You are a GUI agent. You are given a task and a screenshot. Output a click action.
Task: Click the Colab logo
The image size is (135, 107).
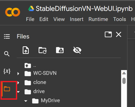13,12
